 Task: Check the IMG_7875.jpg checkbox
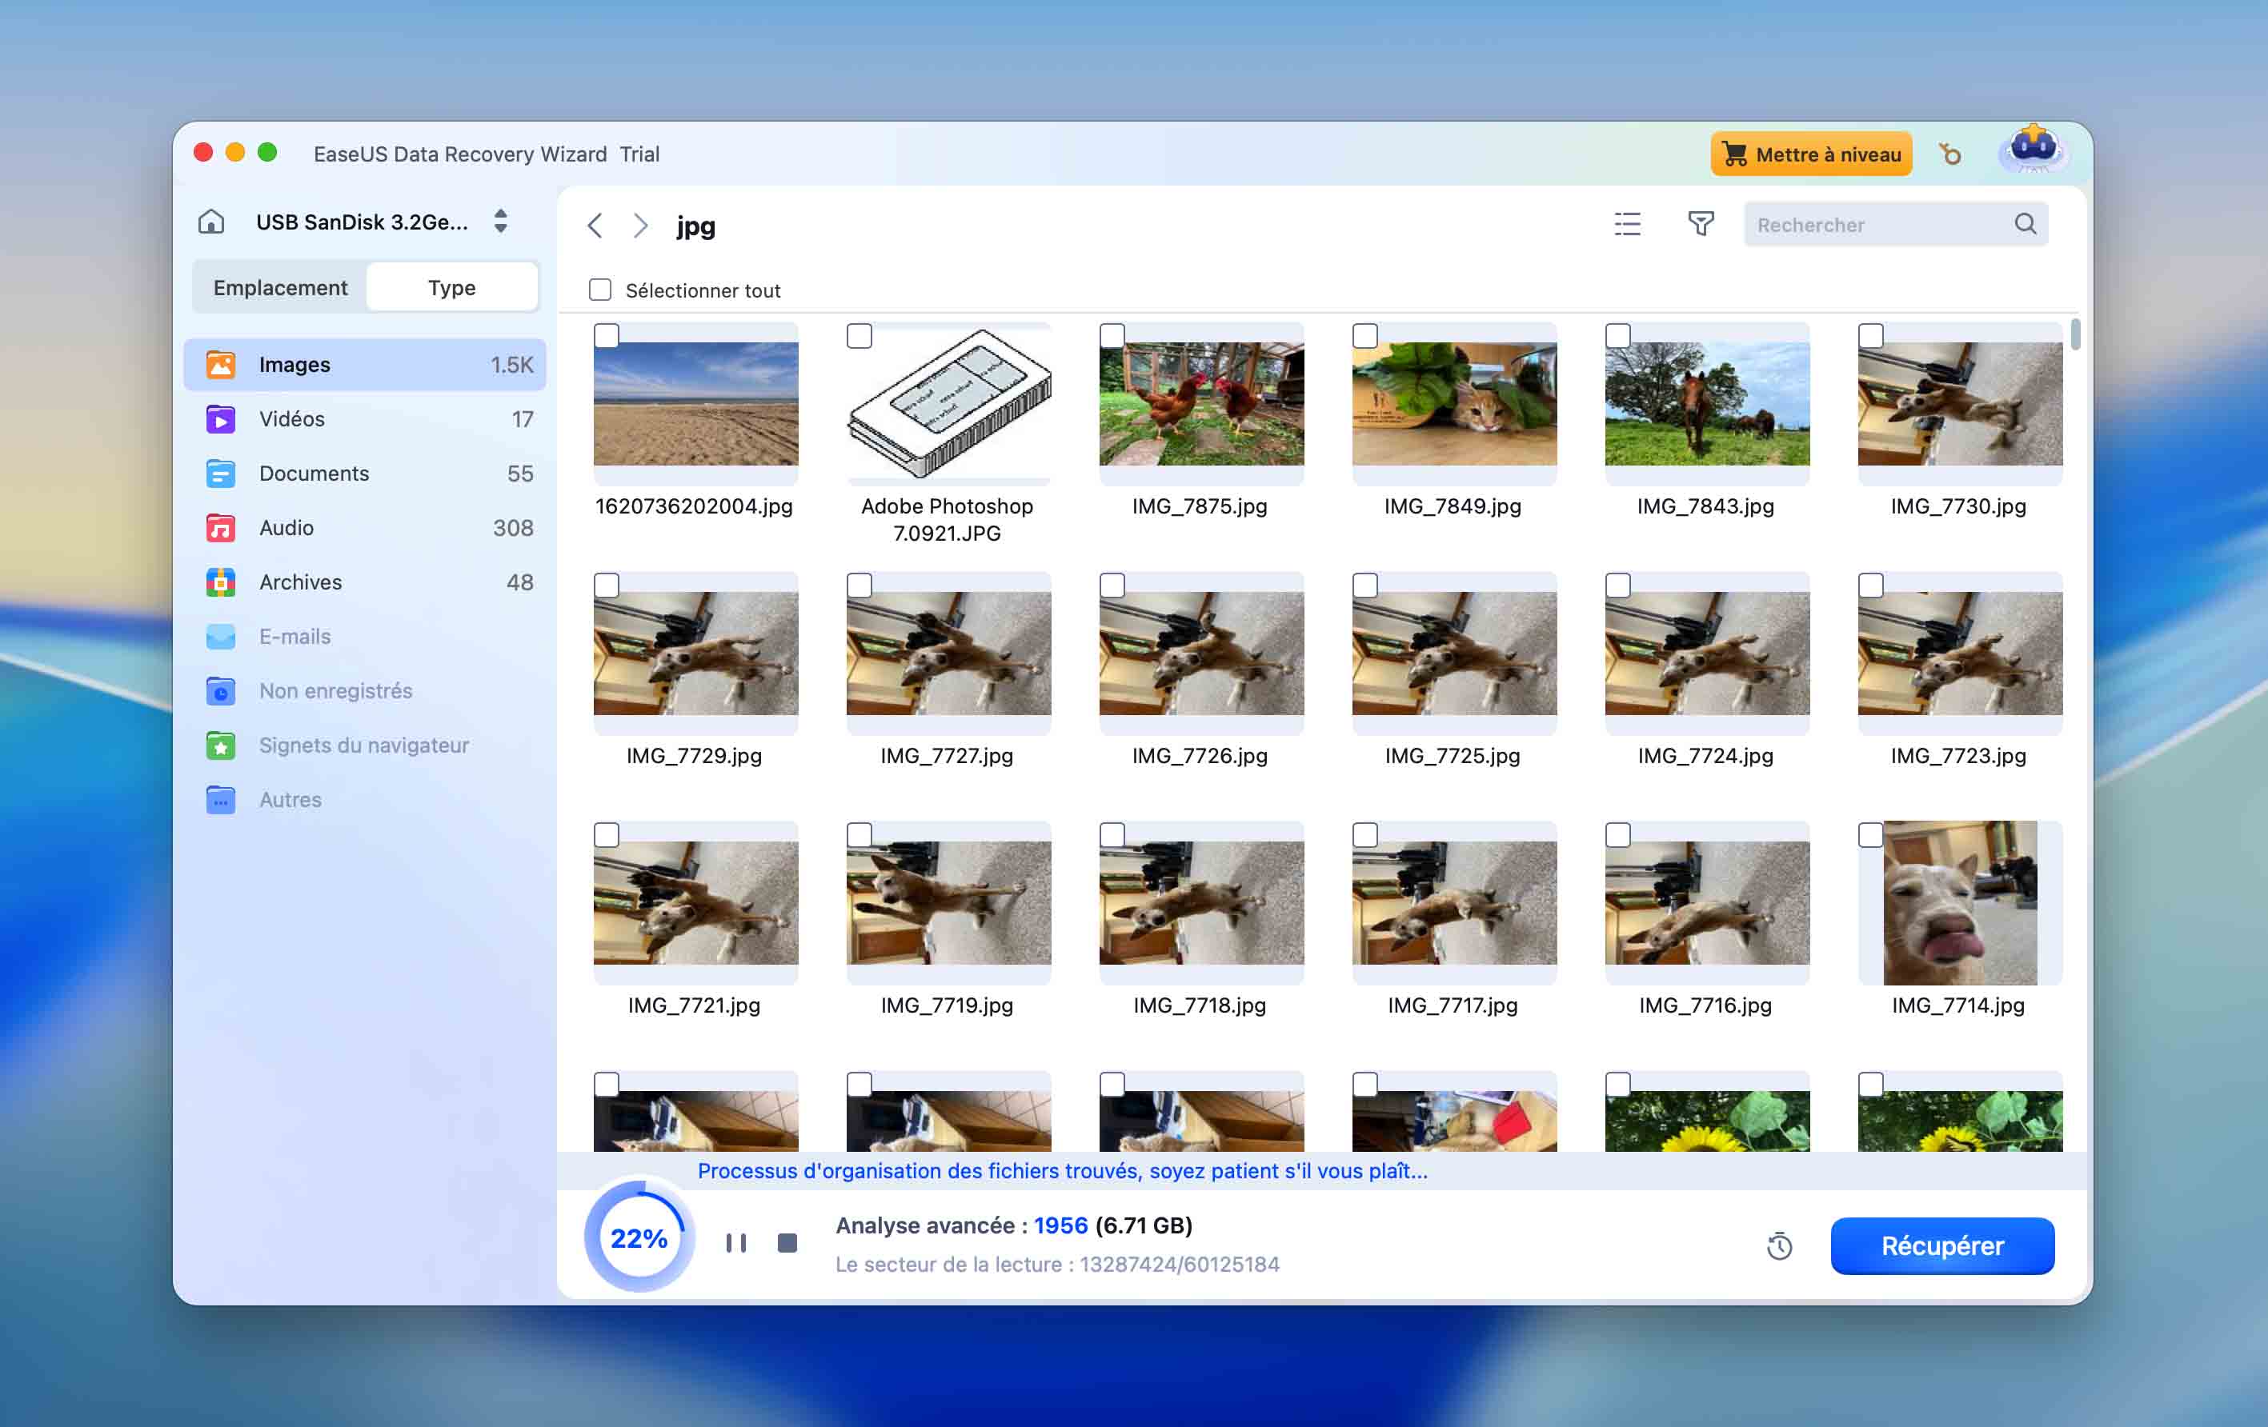pyautogui.click(x=1113, y=336)
